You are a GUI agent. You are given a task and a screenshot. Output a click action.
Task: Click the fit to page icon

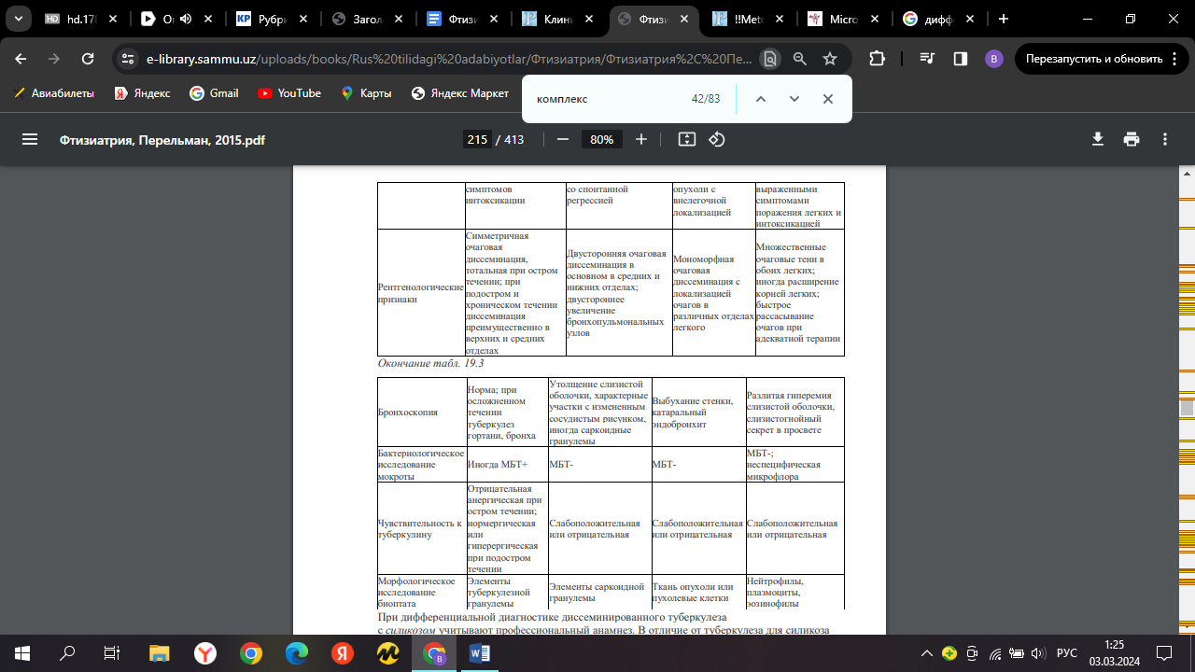click(687, 139)
